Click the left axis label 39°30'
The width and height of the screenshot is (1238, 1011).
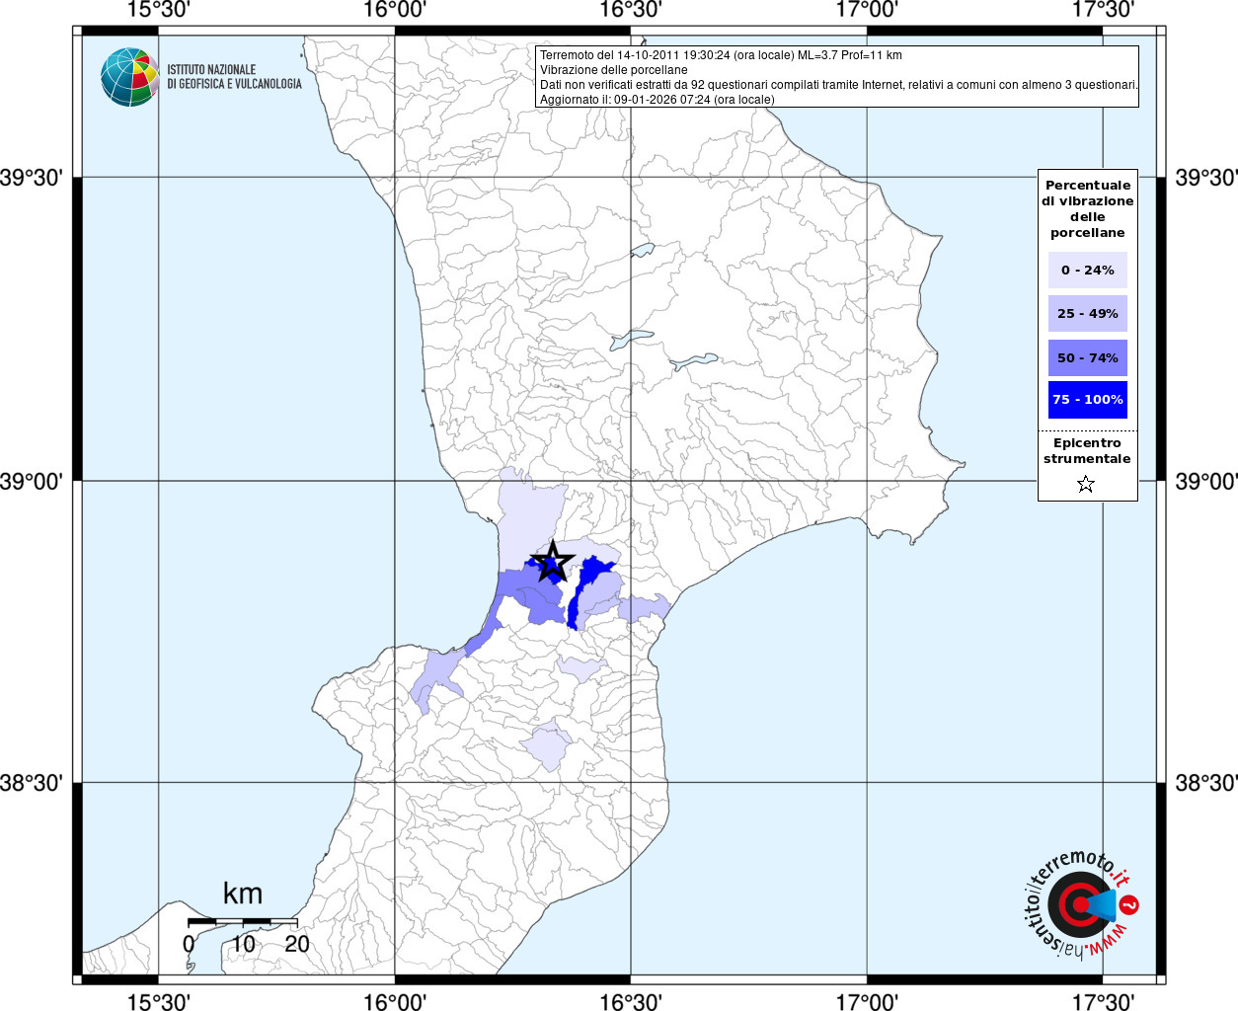point(32,179)
